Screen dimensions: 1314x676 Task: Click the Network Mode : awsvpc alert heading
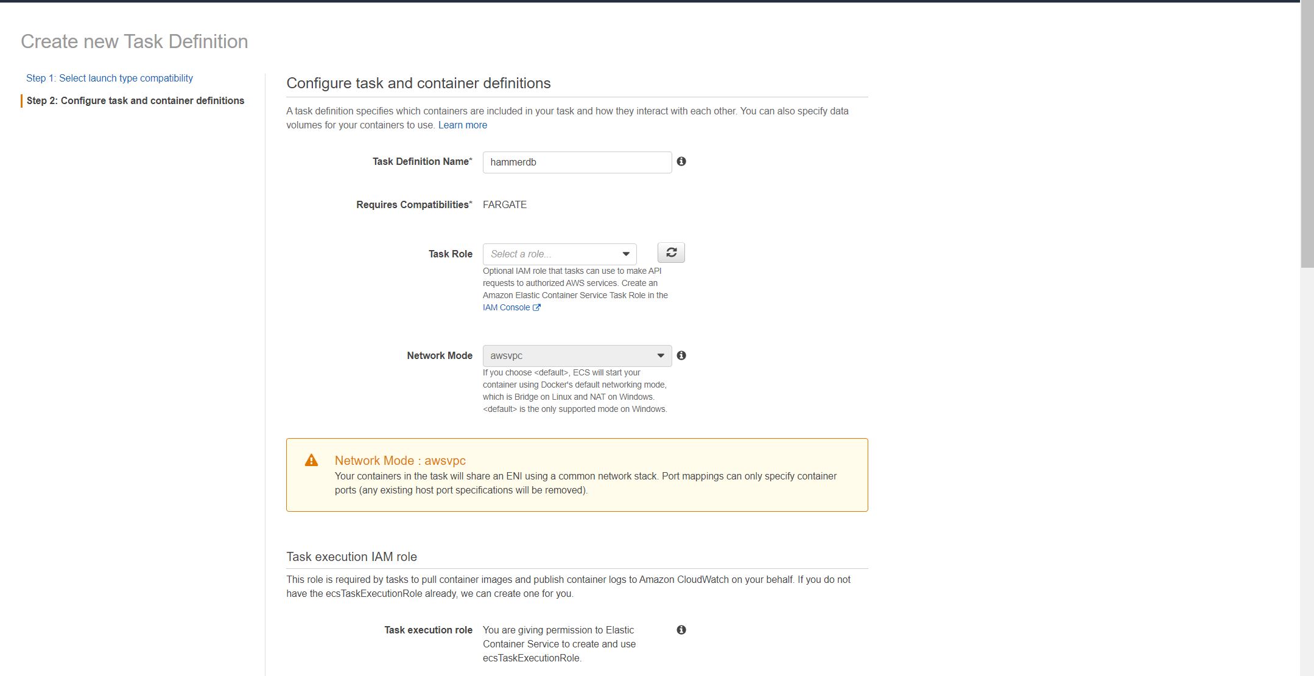click(400, 461)
